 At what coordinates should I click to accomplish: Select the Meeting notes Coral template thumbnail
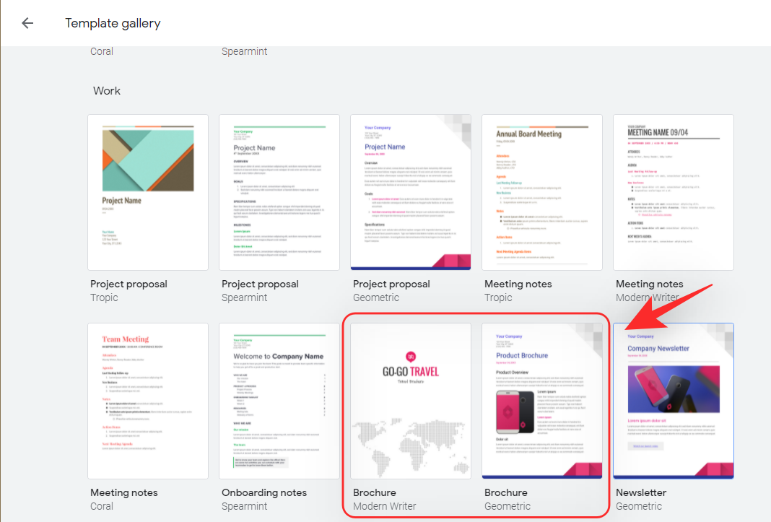pyautogui.click(x=148, y=401)
